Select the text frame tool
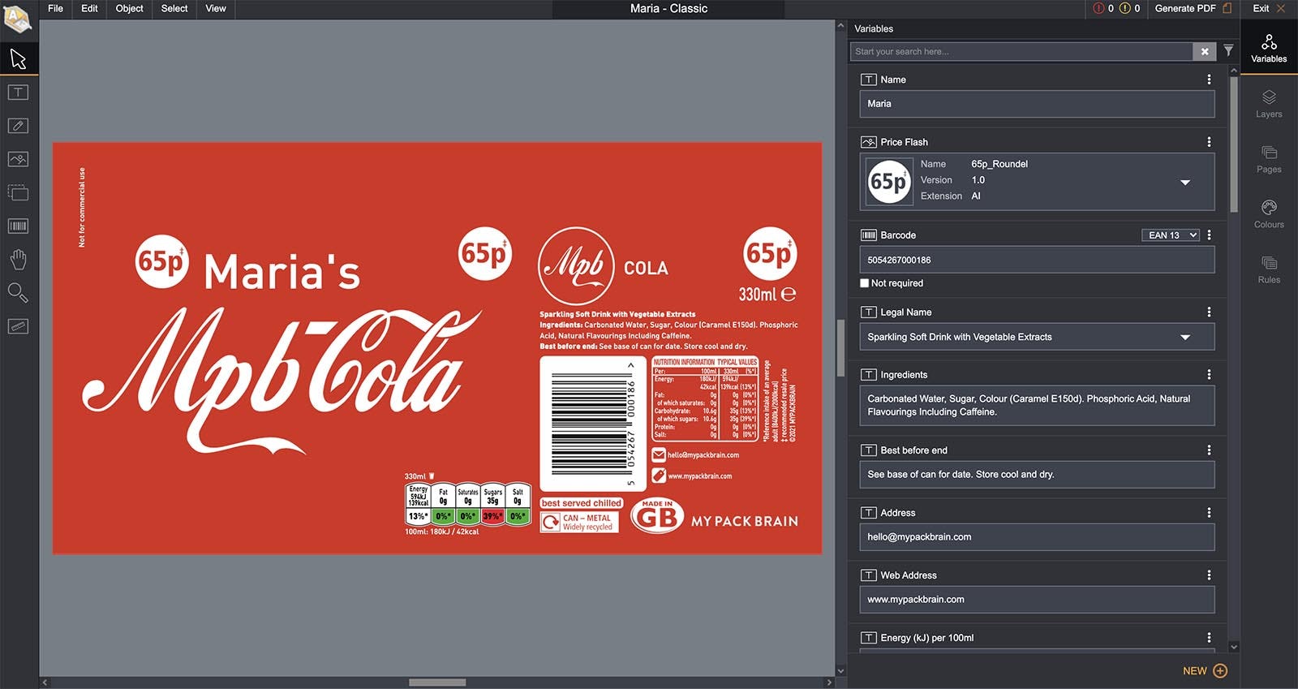The width and height of the screenshot is (1298, 689). pyautogui.click(x=18, y=93)
